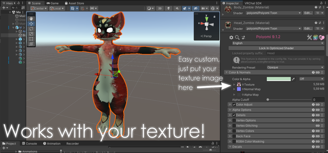The height and width of the screenshot is (153, 328).
Task: Toggle scene effects layers icon
Action: pyautogui.click(x=184, y=8)
